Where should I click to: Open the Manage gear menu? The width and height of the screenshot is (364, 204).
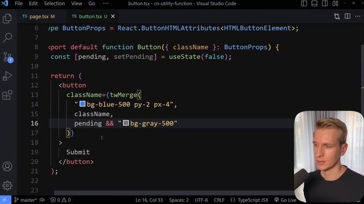[7, 185]
